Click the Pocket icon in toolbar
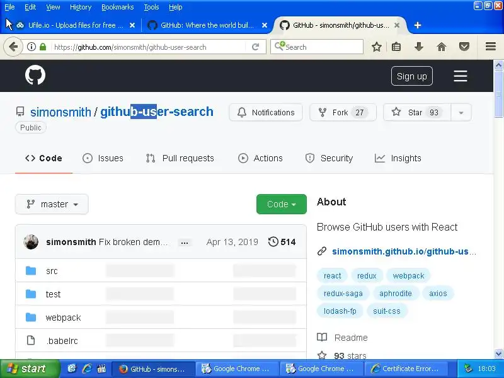504x378 pixels. (464, 47)
